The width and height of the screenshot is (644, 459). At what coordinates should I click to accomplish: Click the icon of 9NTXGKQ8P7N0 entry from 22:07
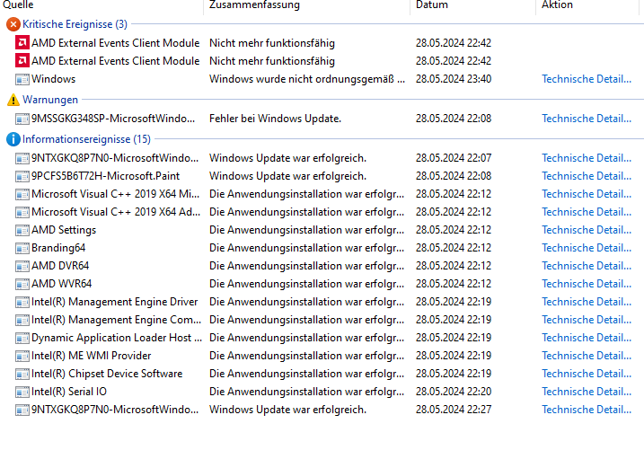click(x=22, y=158)
